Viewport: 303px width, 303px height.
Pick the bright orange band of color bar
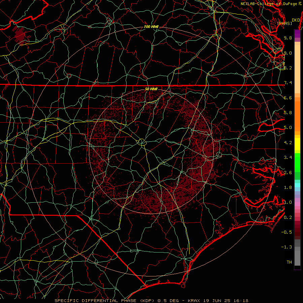click(297, 116)
